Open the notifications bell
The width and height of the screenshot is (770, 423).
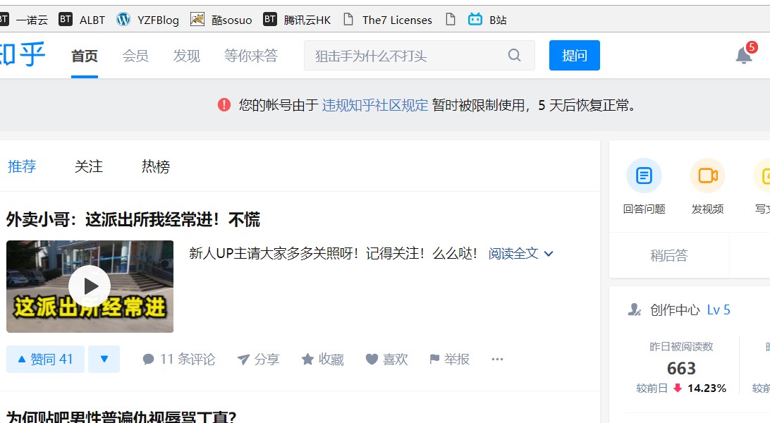coord(743,56)
